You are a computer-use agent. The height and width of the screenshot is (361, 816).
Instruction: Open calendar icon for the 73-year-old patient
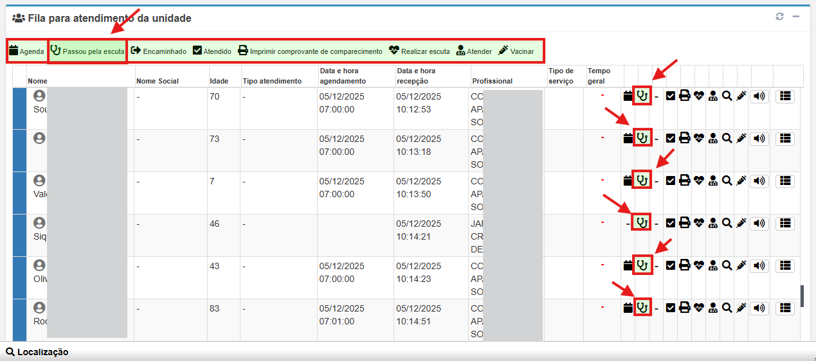(x=628, y=138)
